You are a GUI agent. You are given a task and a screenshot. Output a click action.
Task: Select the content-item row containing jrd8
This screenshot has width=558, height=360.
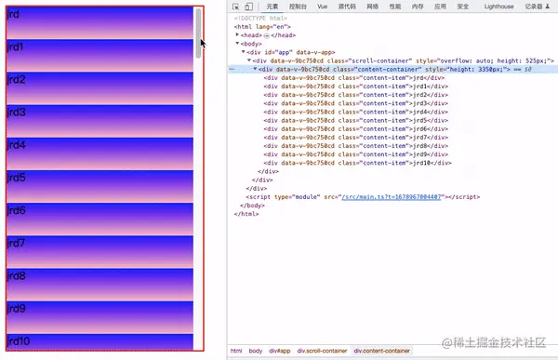pos(356,146)
